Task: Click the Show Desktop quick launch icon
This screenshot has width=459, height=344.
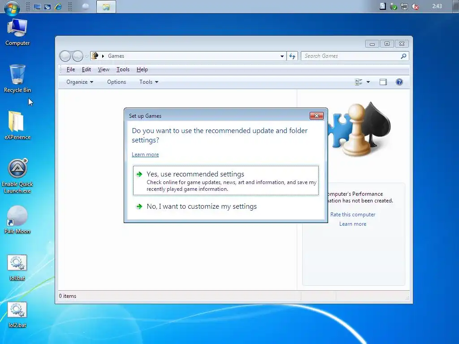Action: pos(37,7)
